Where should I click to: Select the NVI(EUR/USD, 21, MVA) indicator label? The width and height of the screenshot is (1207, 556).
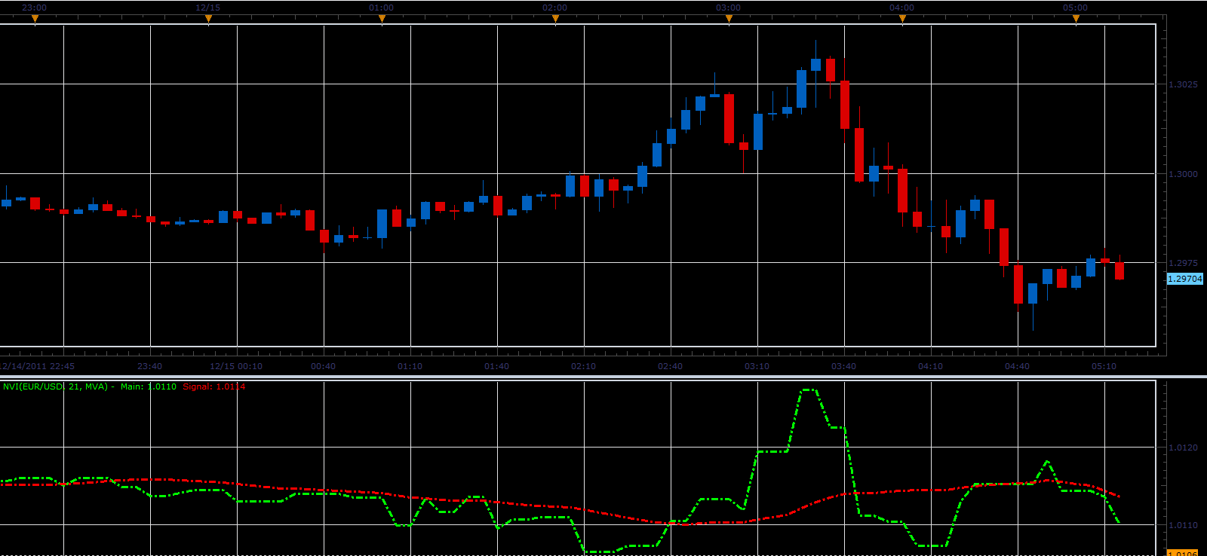click(56, 386)
